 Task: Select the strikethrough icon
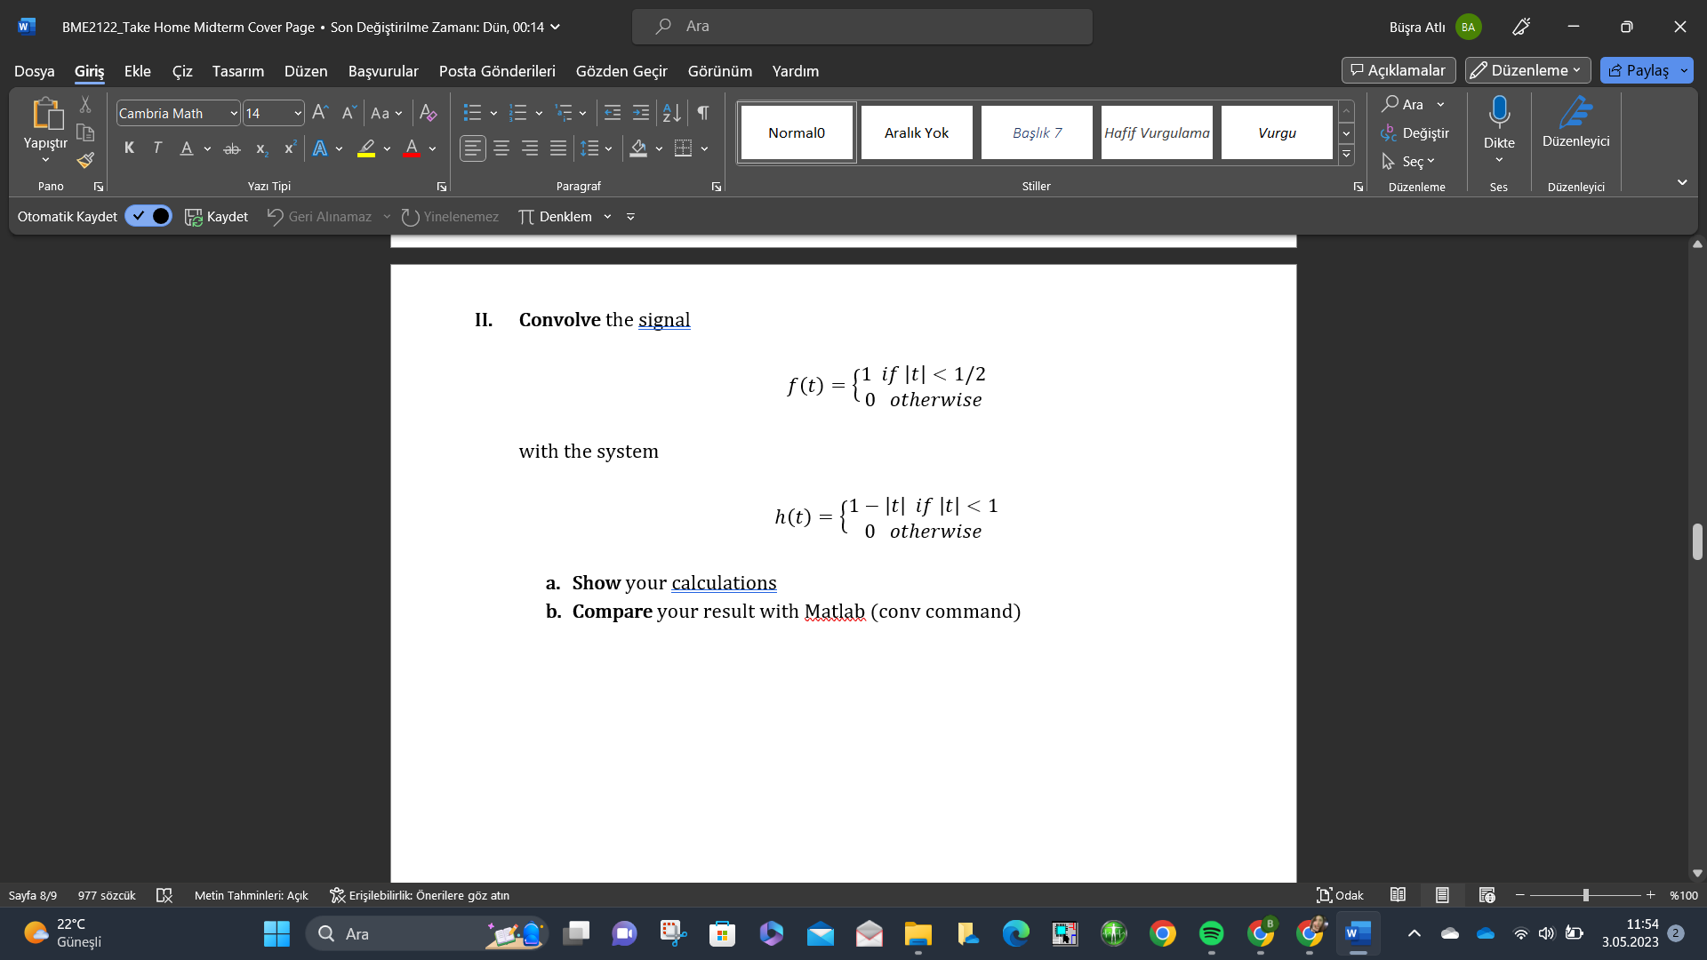pos(231,148)
